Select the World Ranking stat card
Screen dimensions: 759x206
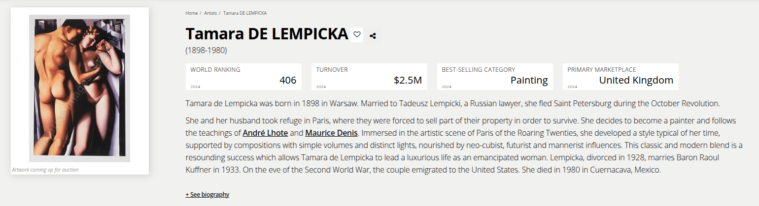pos(243,77)
